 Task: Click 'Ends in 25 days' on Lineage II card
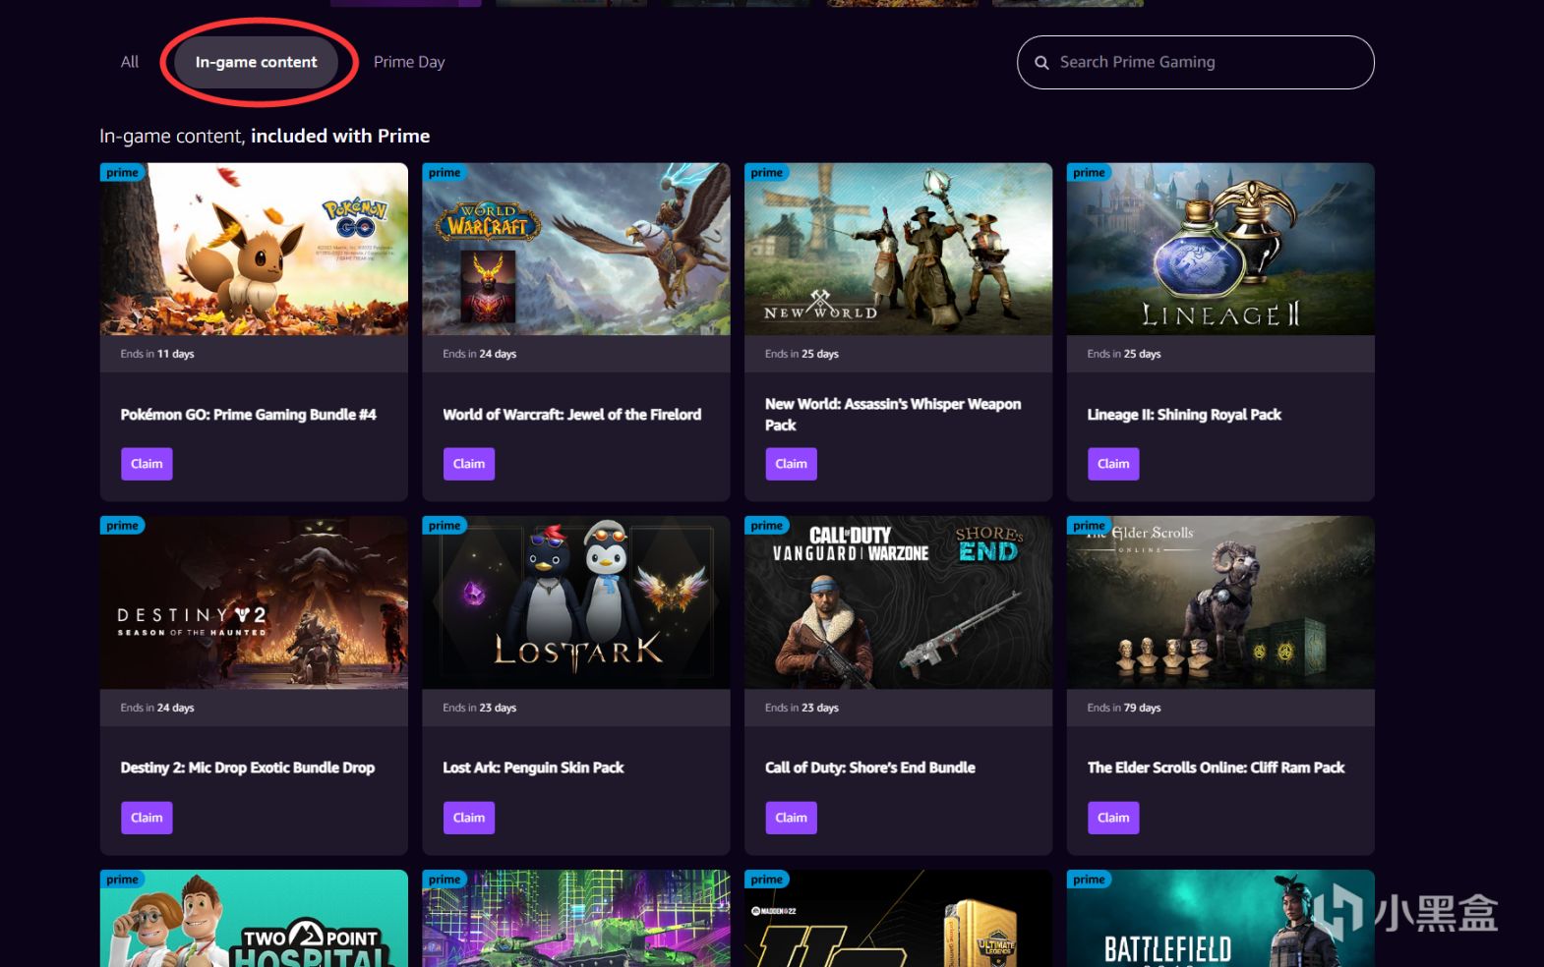(x=1124, y=354)
